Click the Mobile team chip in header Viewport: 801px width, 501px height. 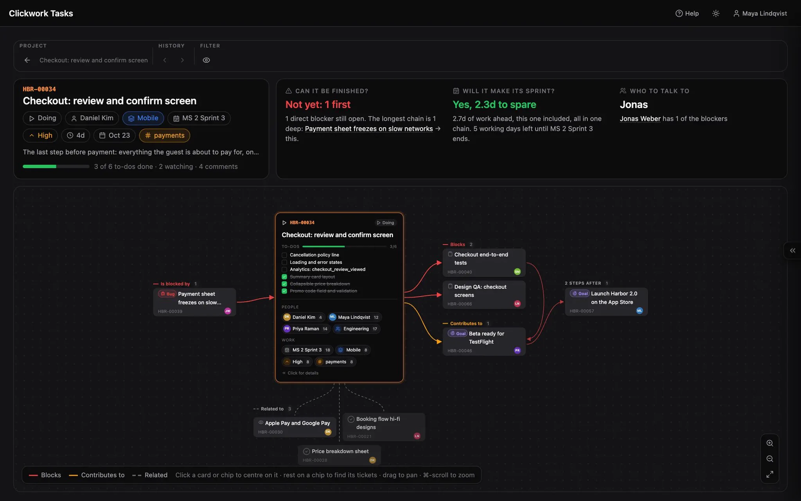[143, 118]
